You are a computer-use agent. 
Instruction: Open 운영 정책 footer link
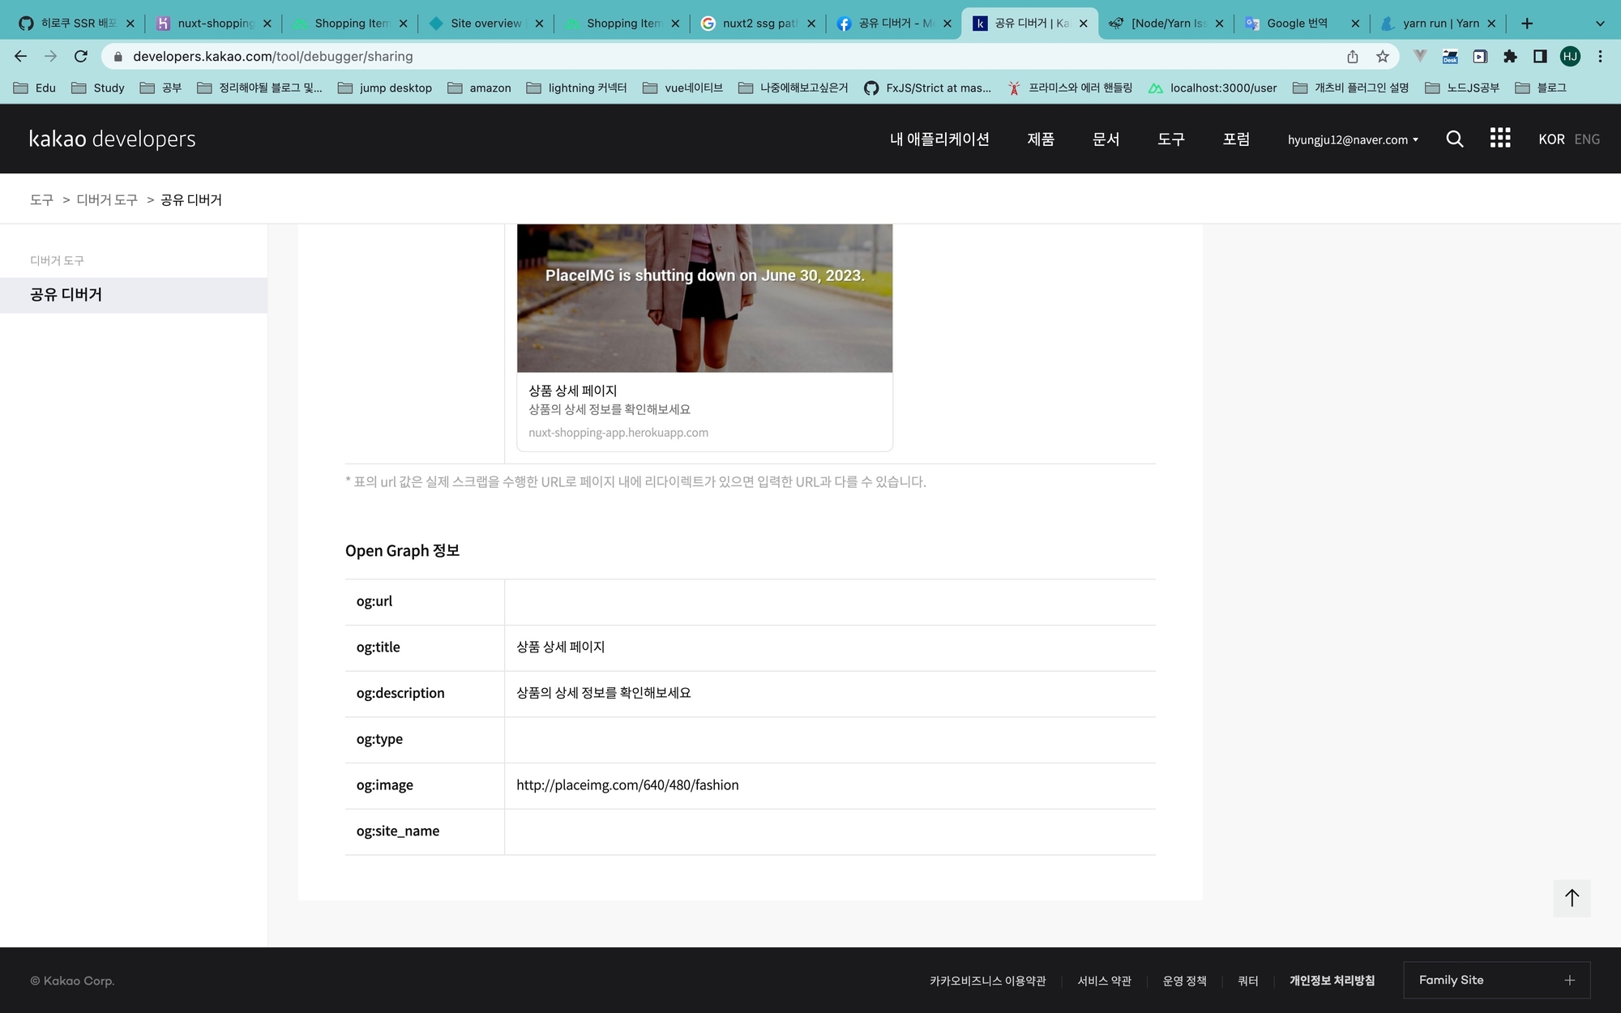pos(1184,981)
